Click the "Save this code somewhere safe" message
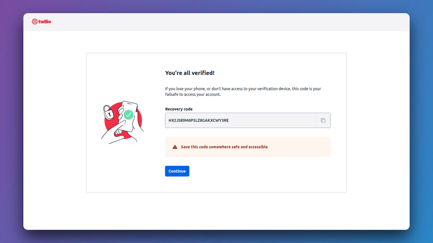The image size is (433, 243). pos(224,147)
